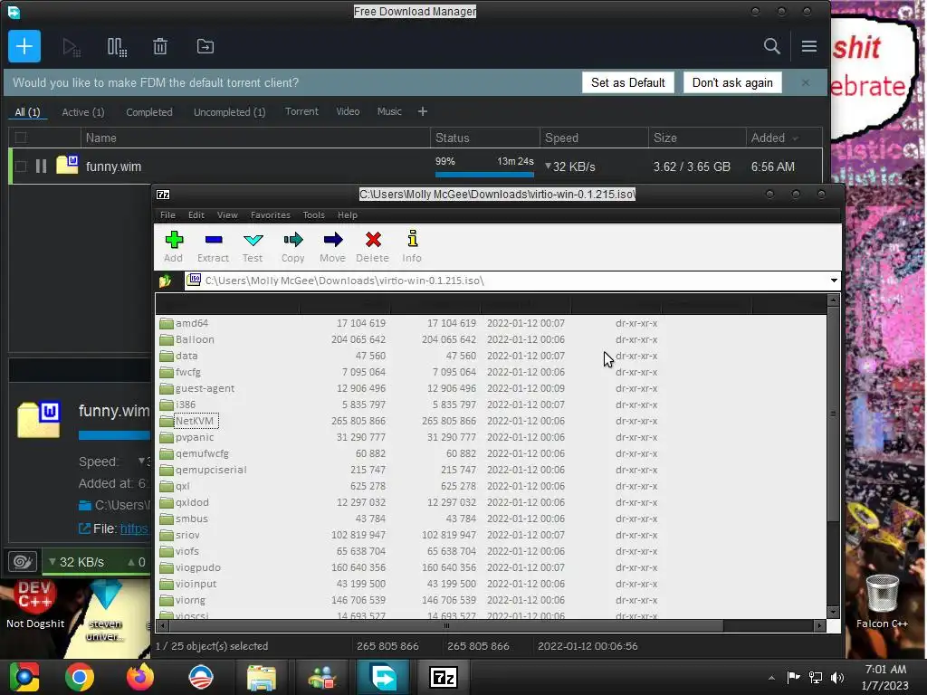Screen dimensions: 927x695
Task: Tick the checkbox beside funny.wim
Action: point(21,167)
